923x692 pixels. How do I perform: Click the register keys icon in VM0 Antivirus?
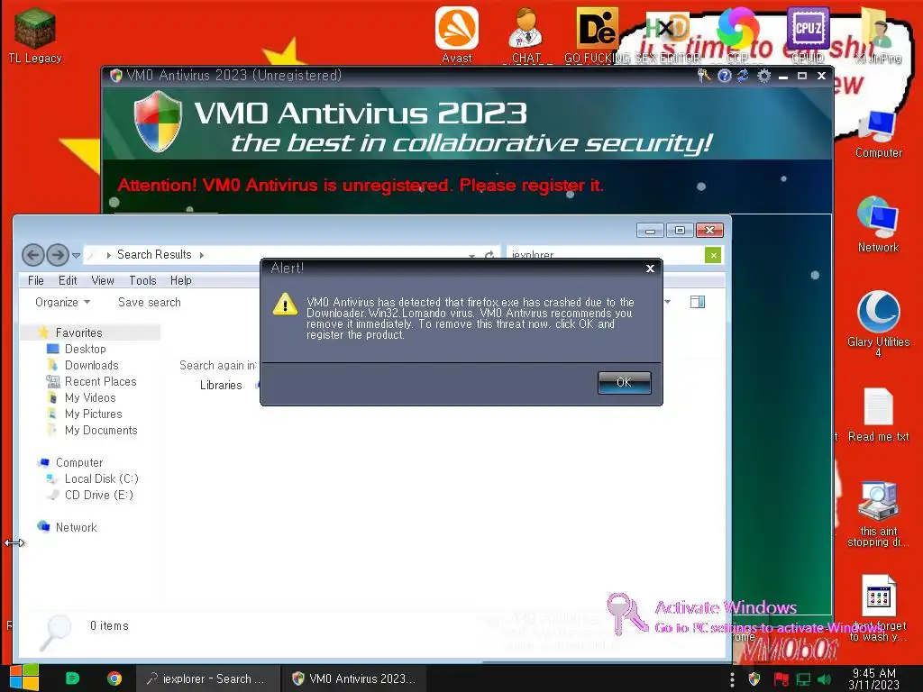[704, 76]
